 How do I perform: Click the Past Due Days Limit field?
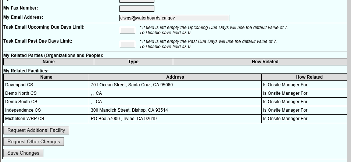(127, 44)
